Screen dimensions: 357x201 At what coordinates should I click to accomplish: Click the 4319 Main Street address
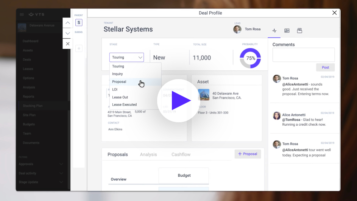click(120, 114)
